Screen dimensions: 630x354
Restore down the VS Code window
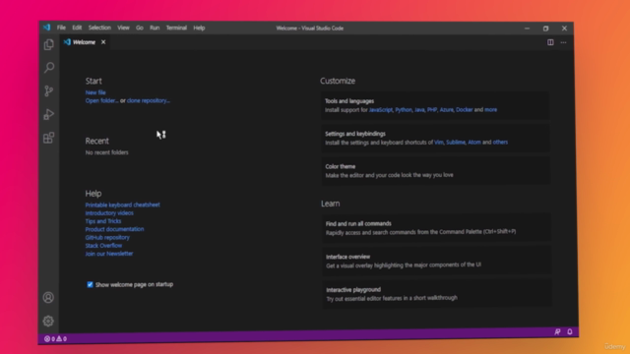545,29
